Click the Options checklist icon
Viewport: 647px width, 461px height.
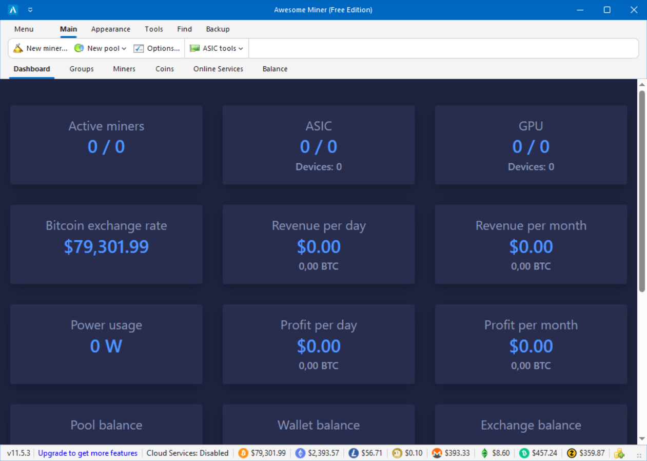pos(139,48)
